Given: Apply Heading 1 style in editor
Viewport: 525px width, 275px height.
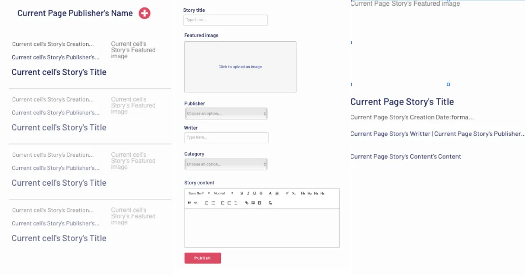Looking at the screenshot, I should 303,194.
